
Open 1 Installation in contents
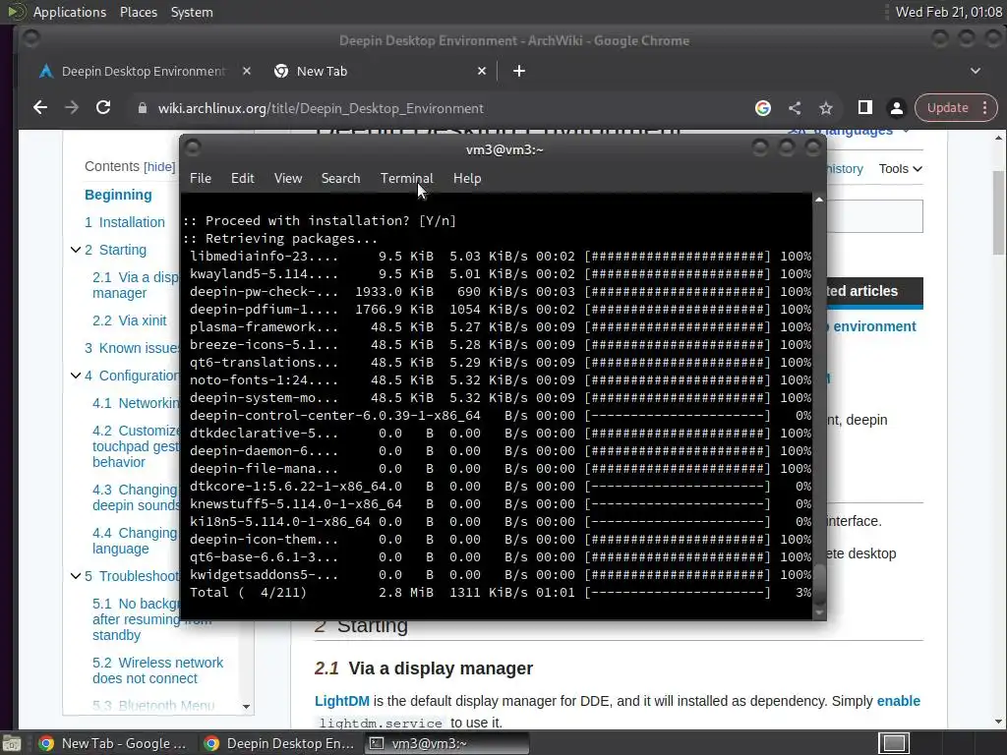click(125, 222)
